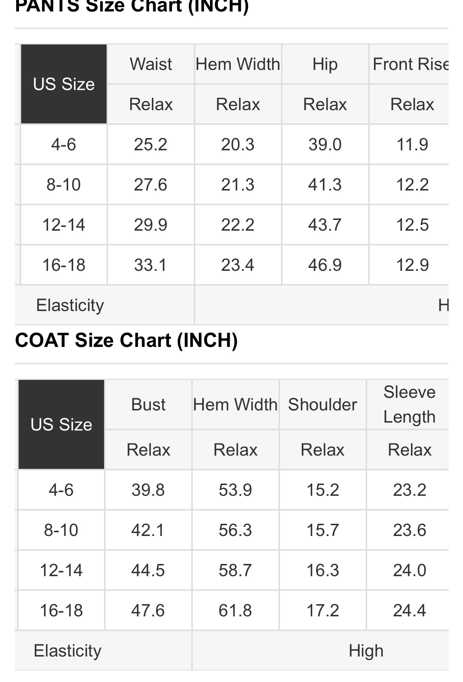The width and height of the screenshot is (463, 682).
Task: Click the 12-14 row in pants table
Action: pyautogui.click(x=64, y=225)
